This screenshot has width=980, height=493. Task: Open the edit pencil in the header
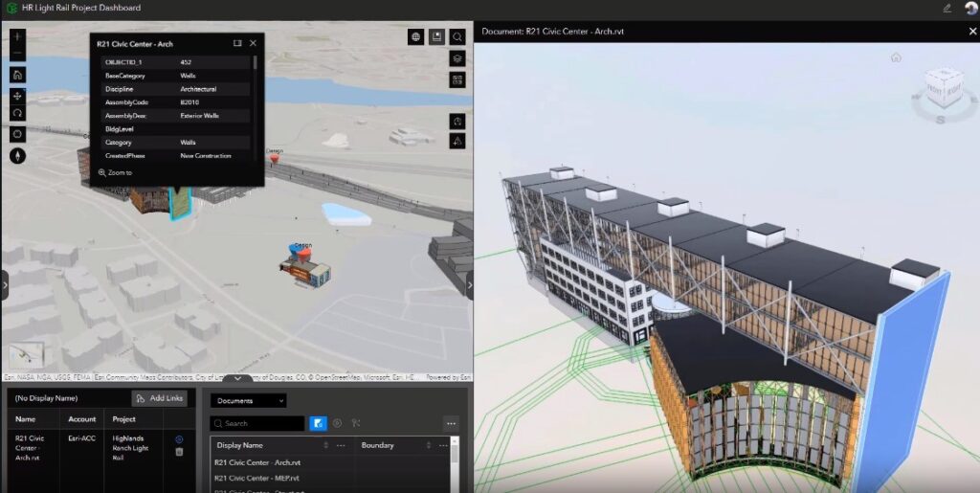pos(947,8)
